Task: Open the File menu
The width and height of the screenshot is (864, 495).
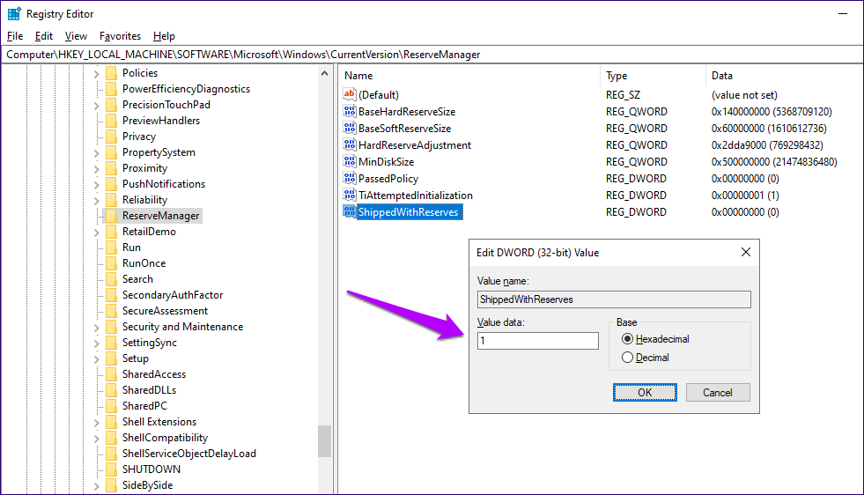Action: point(15,36)
